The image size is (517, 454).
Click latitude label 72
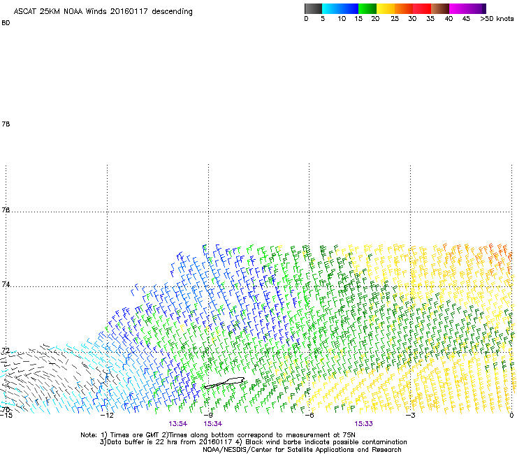6,351
